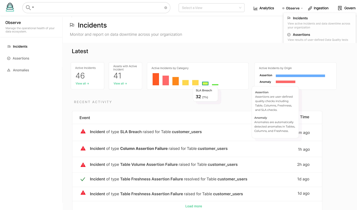Open the Select a View dropdown
This screenshot has height=210, width=357.
pyautogui.click(x=211, y=8)
